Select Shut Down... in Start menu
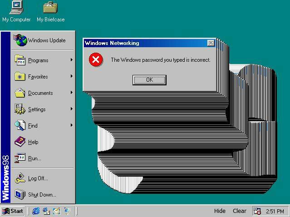290x217 pixels. coord(42,195)
